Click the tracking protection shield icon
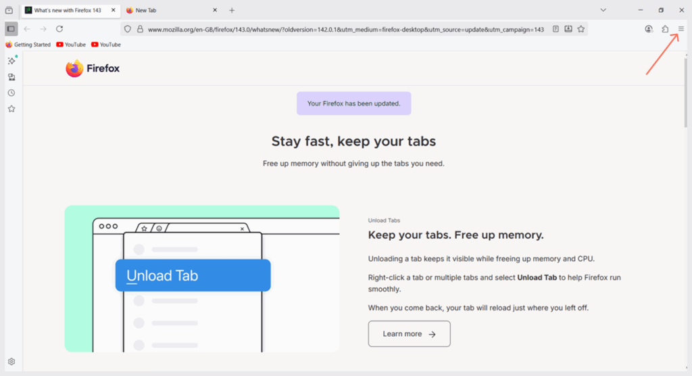Viewport: 692px width, 376px height. 128,29
